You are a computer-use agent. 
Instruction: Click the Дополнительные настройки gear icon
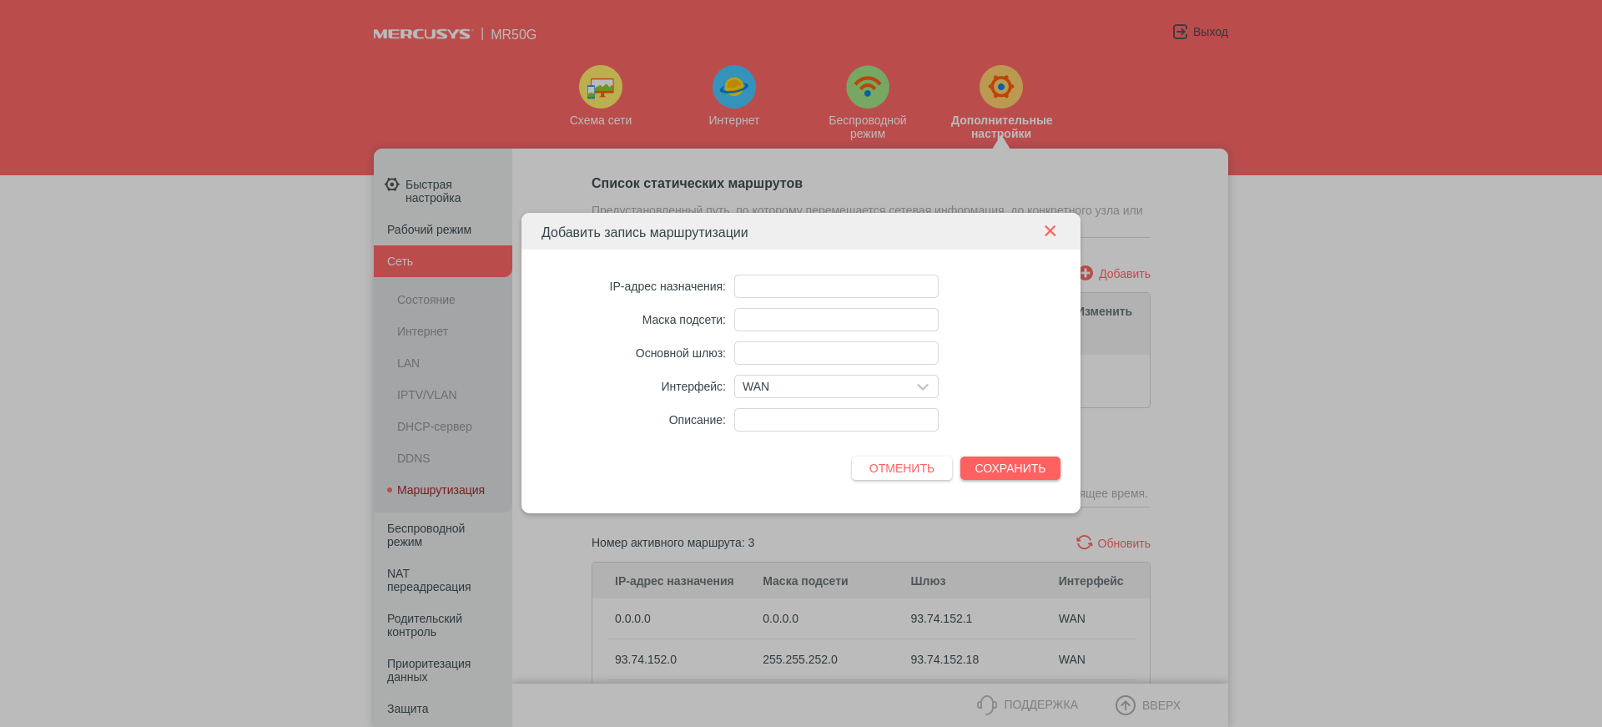[x=1000, y=87]
